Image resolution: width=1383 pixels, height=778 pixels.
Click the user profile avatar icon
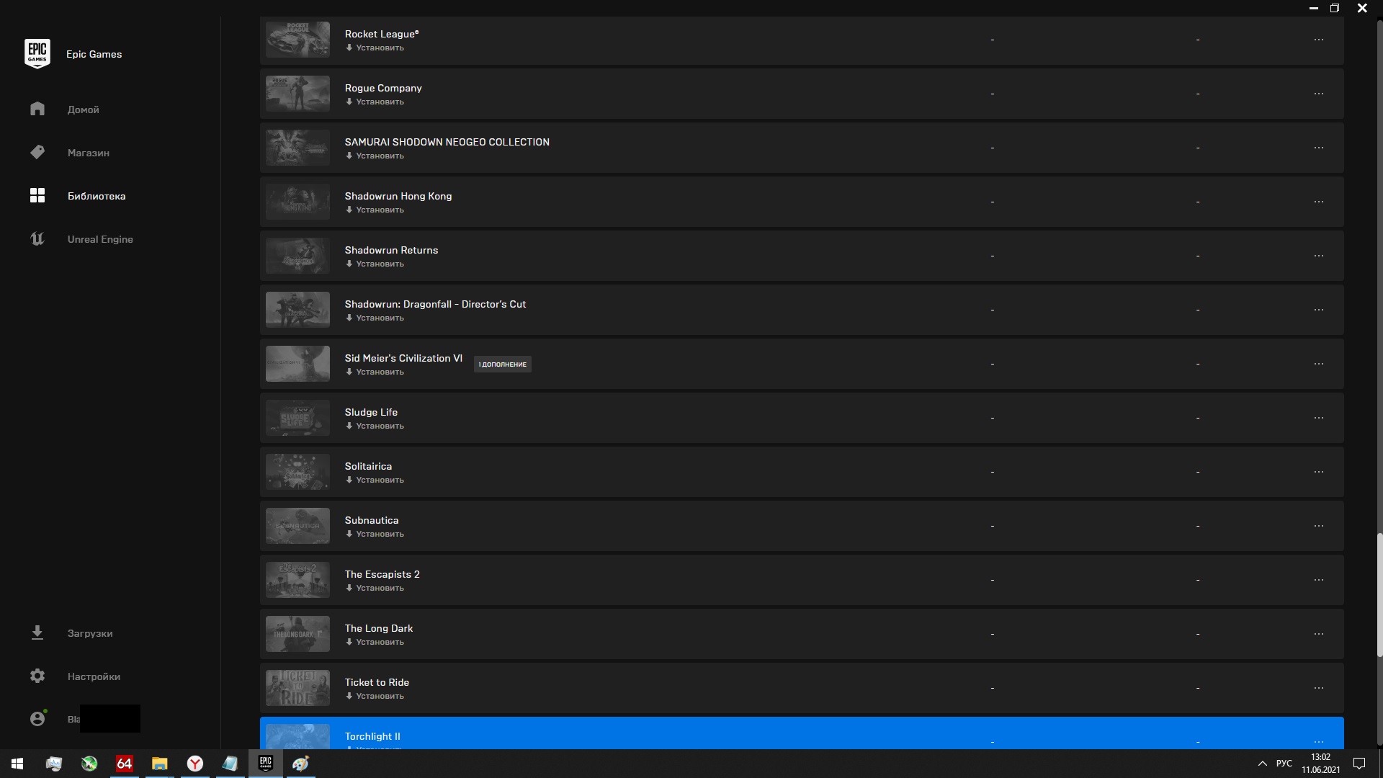tap(37, 718)
